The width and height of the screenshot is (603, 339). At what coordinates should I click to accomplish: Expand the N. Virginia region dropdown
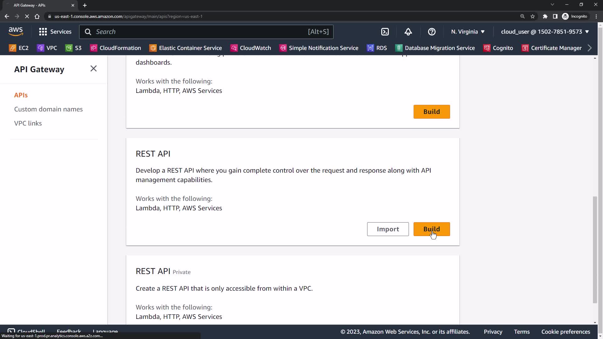click(x=468, y=32)
